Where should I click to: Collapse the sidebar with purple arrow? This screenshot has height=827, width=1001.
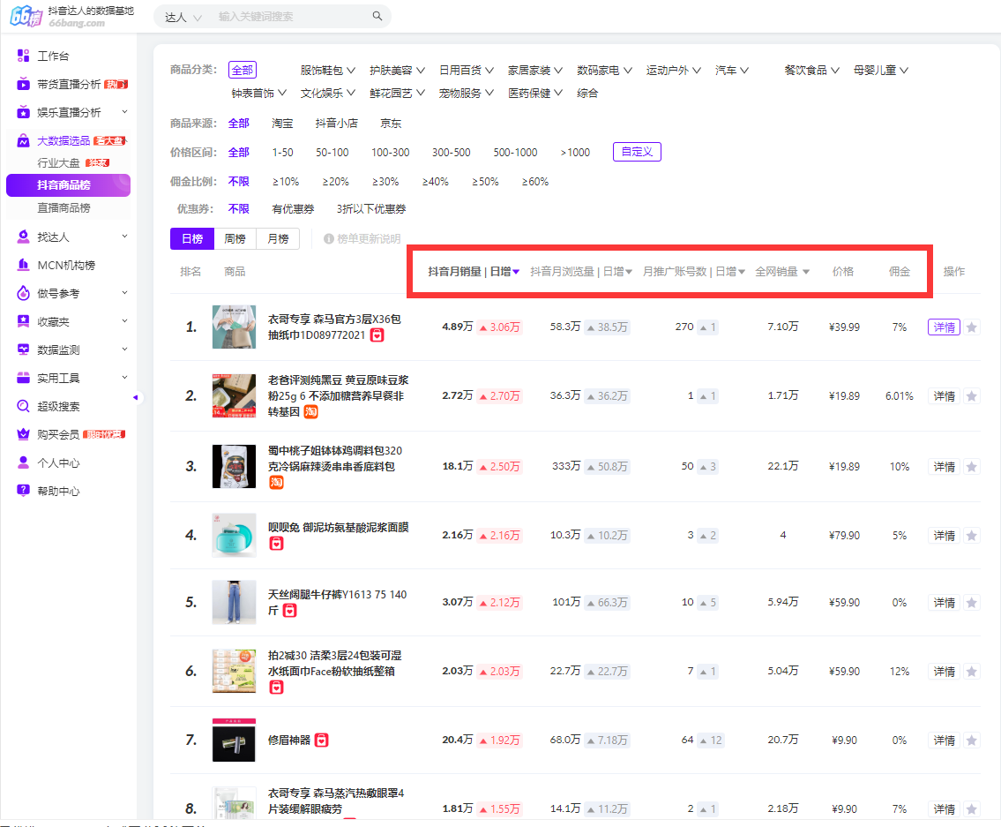click(x=135, y=398)
